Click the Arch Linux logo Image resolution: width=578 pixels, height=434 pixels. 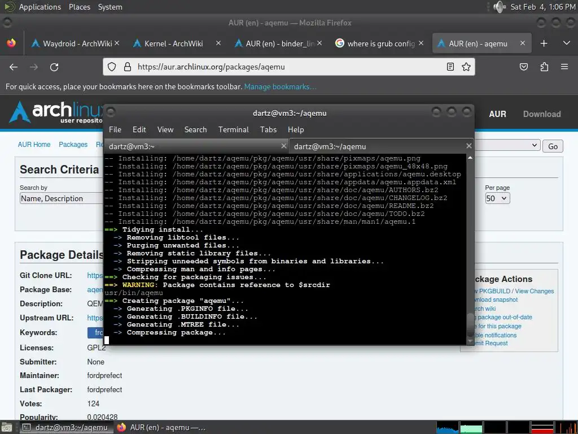(x=56, y=112)
